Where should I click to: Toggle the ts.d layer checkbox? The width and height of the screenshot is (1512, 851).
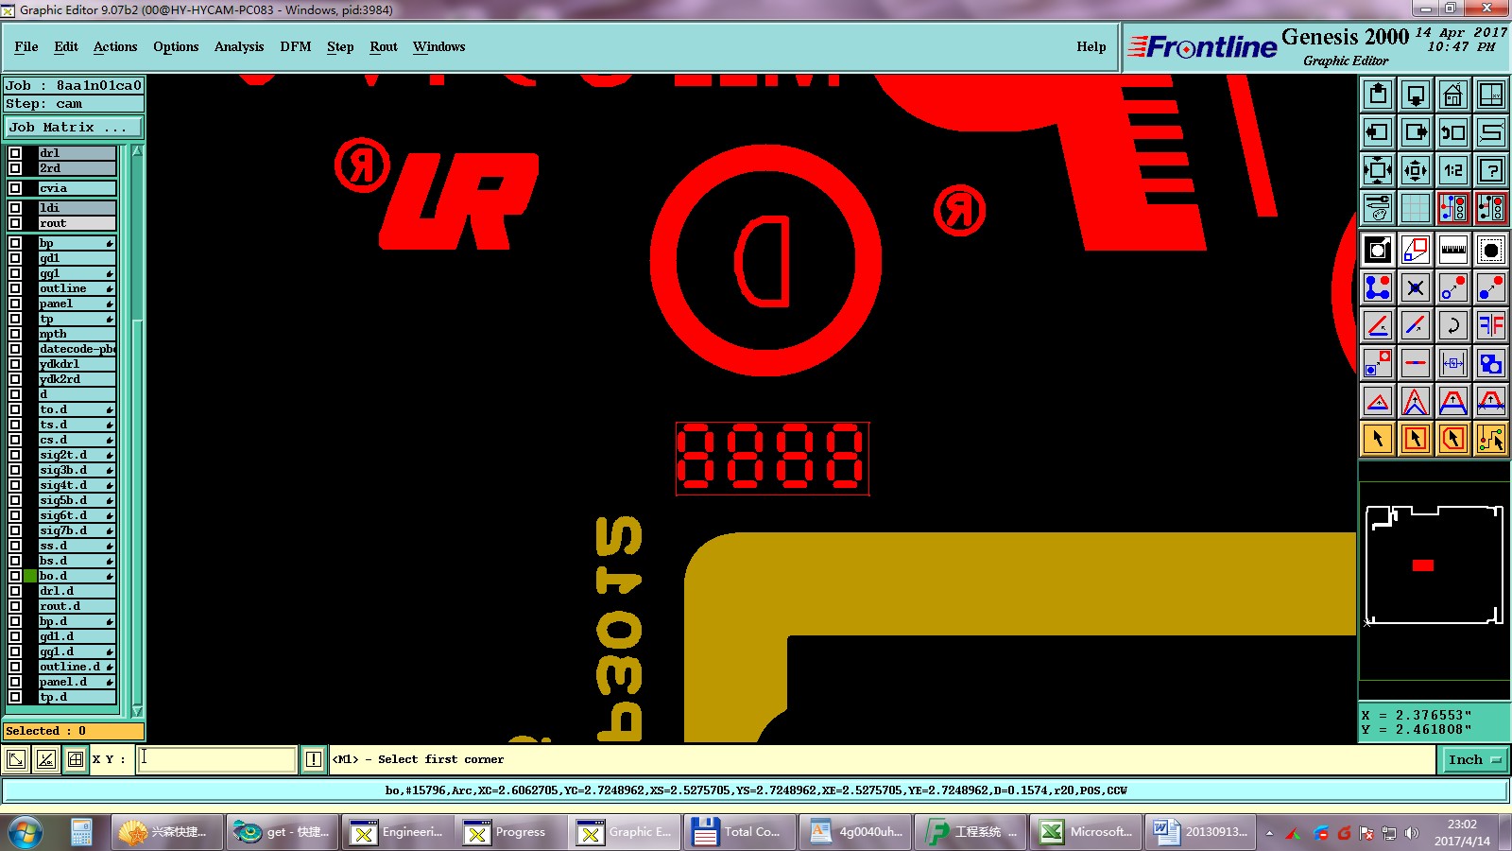pyautogui.click(x=15, y=425)
